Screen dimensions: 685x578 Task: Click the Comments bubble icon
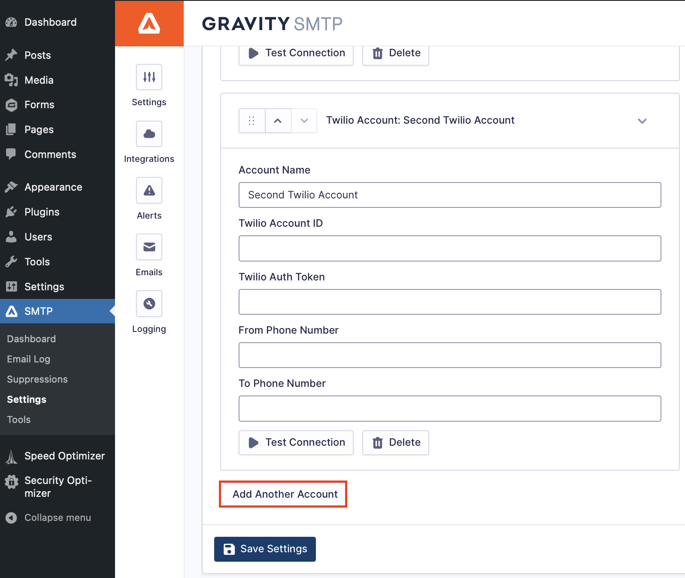(11, 154)
